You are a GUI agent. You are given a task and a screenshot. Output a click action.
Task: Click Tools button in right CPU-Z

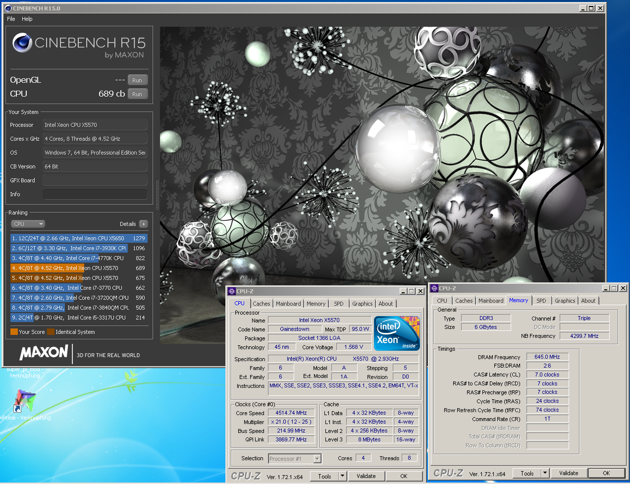527,473
